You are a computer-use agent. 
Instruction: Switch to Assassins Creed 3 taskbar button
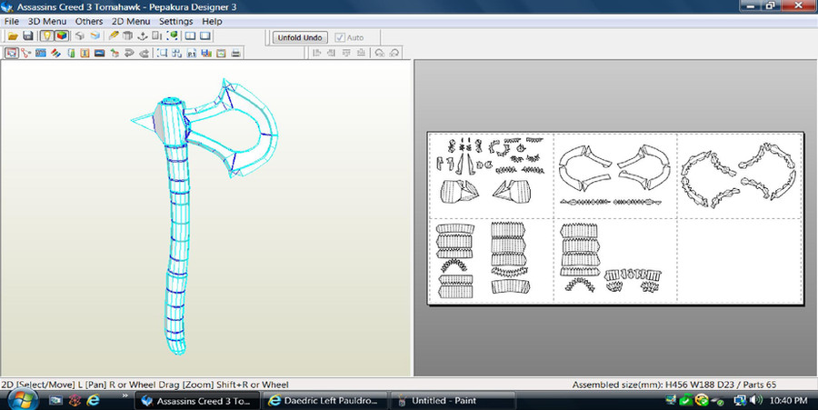click(x=198, y=401)
